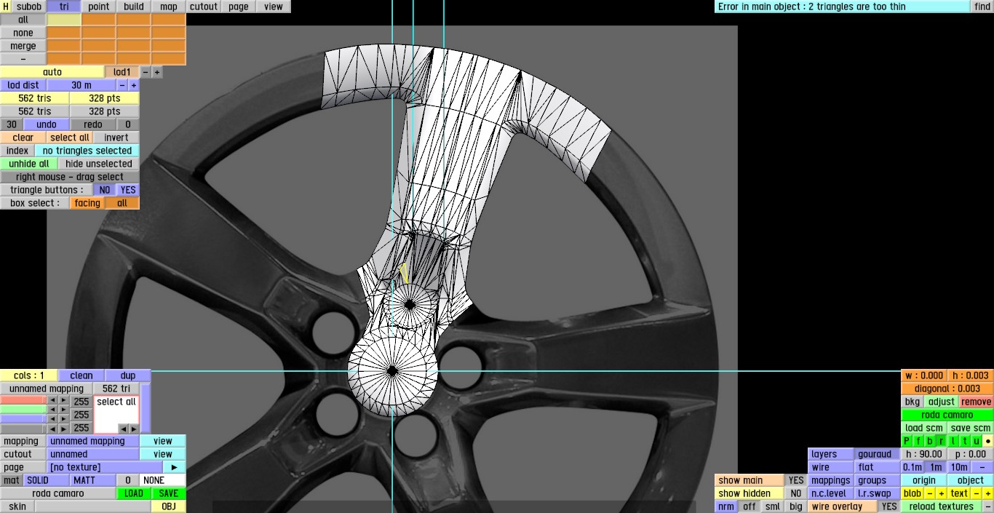
Task: Click the black dot button after u
Action: pos(988,441)
